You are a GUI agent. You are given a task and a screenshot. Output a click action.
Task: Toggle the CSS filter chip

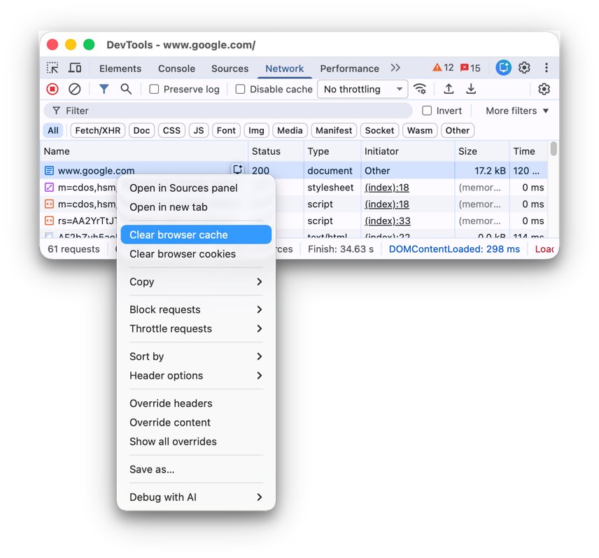(171, 130)
